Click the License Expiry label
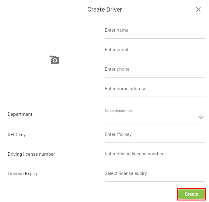Viewport: 209px width, 202px height. point(23,174)
